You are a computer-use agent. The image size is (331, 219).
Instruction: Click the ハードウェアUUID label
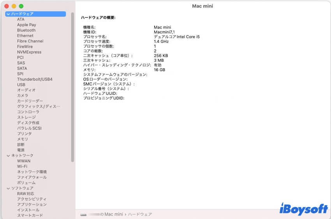(100, 94)
